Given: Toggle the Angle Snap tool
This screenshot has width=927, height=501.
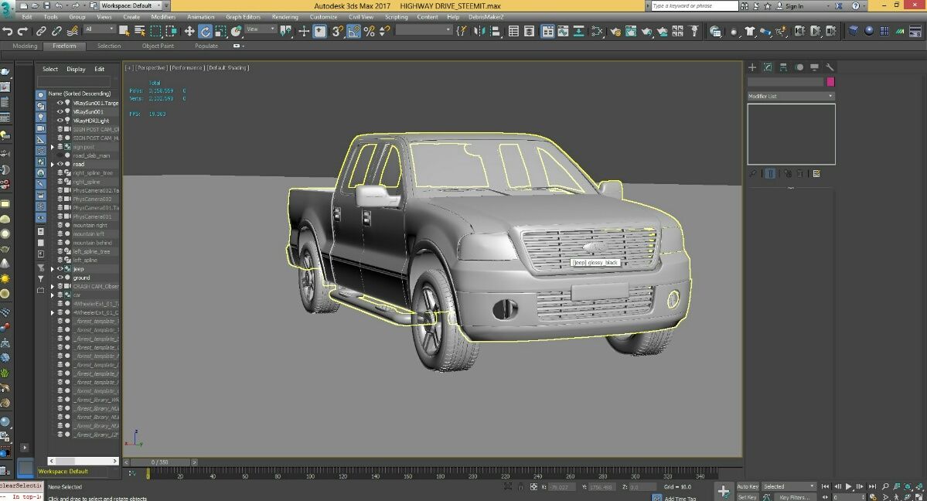Looking at the screenshot, I should [353, 31].
